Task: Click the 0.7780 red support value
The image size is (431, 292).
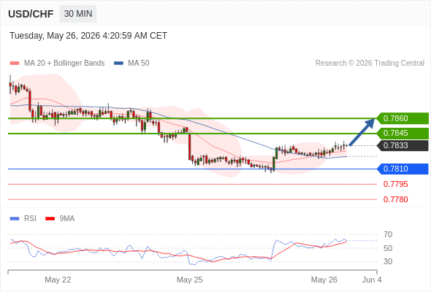Action: 395,199
